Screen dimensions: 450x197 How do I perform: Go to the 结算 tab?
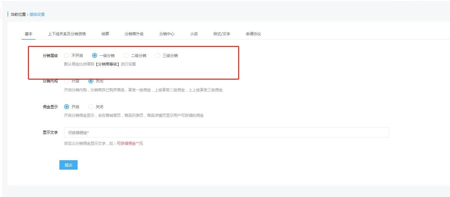(105, 34)
